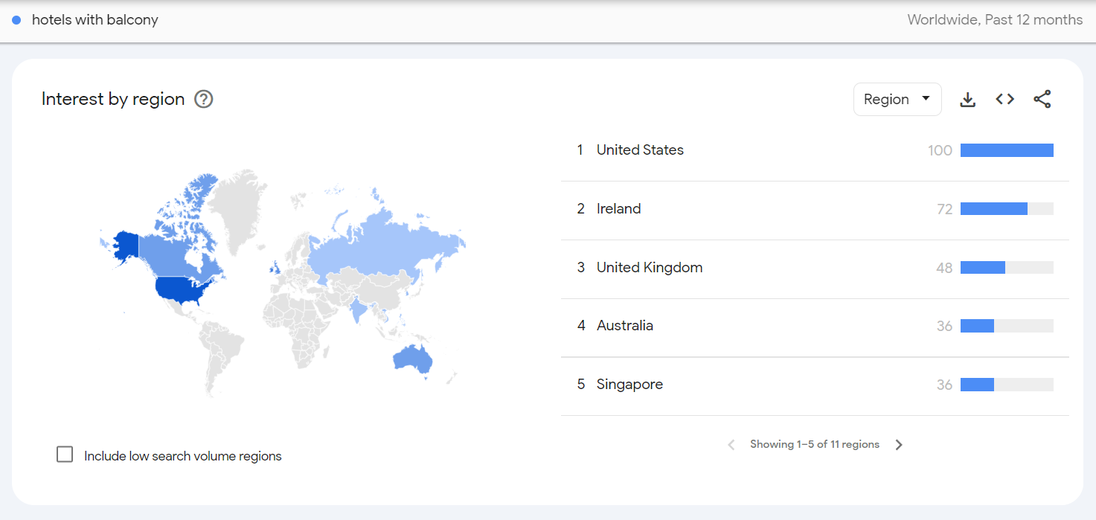1096x520 pixels.
Task: Open Australia region entry
Action: pyautogui.click(x=624, y=326)
